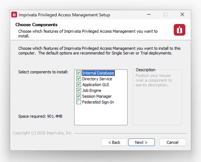Click the setup window title text
This screenshot has height=162, width=201.
click(x=64, y=15)
